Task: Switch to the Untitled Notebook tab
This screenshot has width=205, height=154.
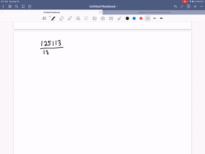Action: [x=52, y=12]
